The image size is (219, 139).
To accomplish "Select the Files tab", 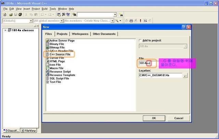I will pyautogui.click(x=49, y=34).
